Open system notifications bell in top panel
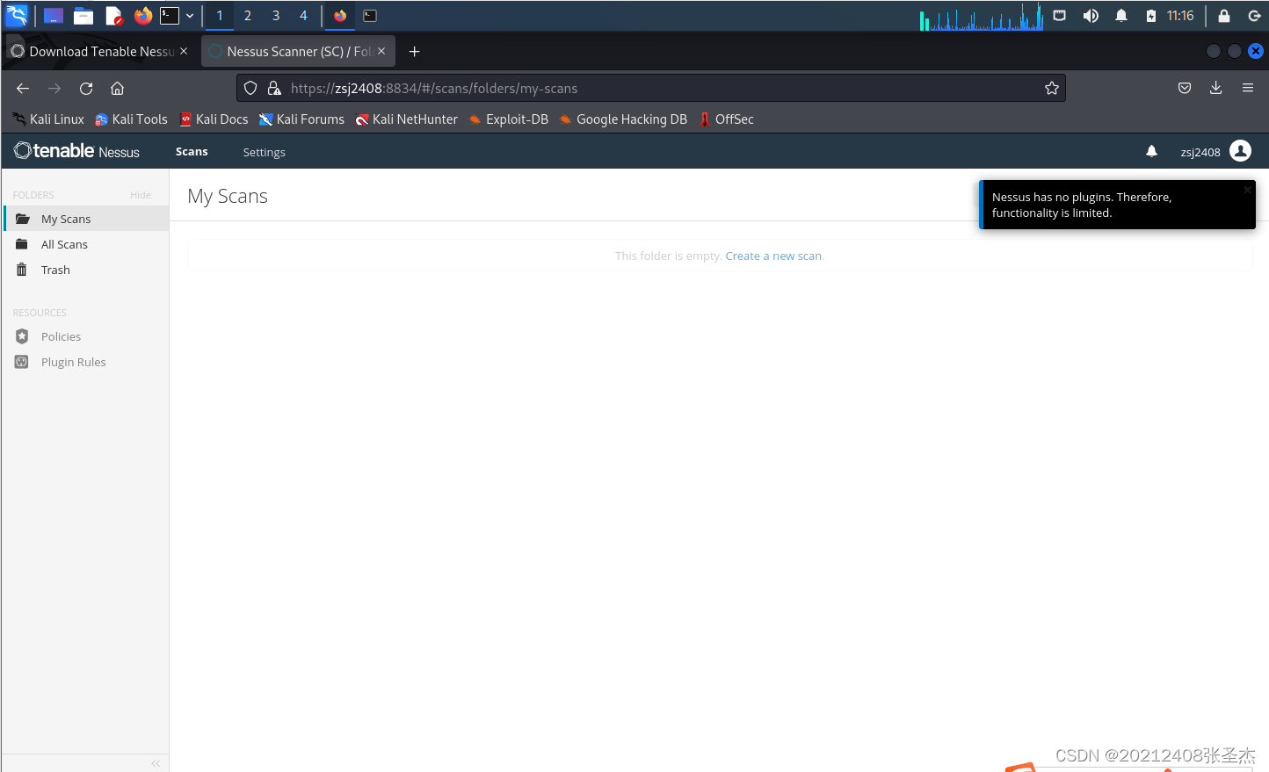Screen dimensions: 1269x772 [1121, 16]
